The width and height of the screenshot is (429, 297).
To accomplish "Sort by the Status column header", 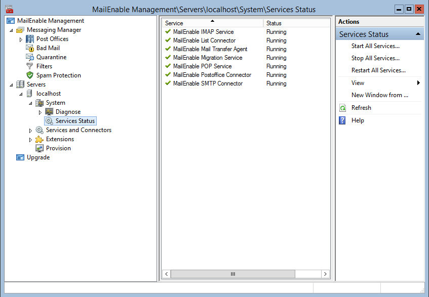I will [x=297, y=23].
